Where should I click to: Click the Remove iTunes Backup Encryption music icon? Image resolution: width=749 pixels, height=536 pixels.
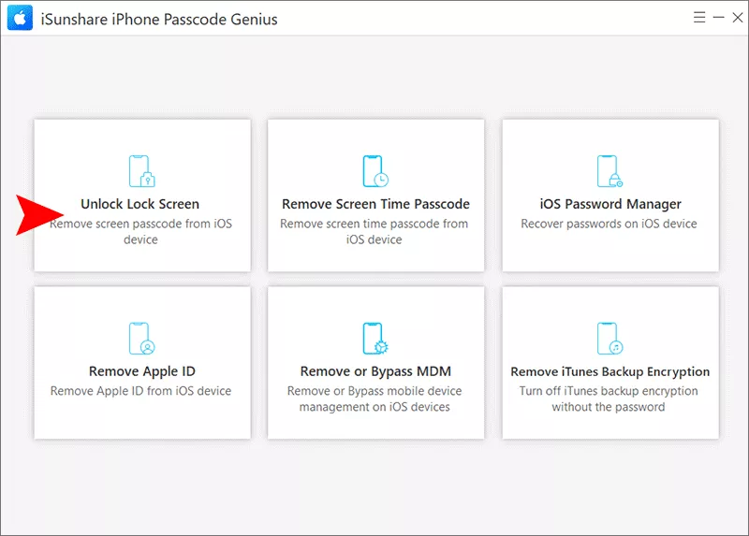point(610,339)
